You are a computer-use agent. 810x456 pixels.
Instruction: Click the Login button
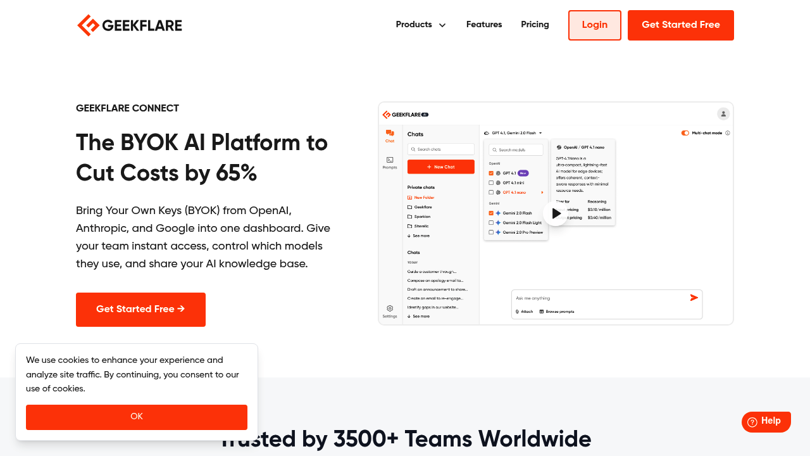(595, 25)
